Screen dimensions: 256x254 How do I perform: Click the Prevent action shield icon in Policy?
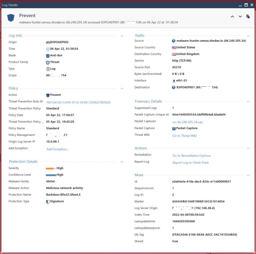[48, 95]
